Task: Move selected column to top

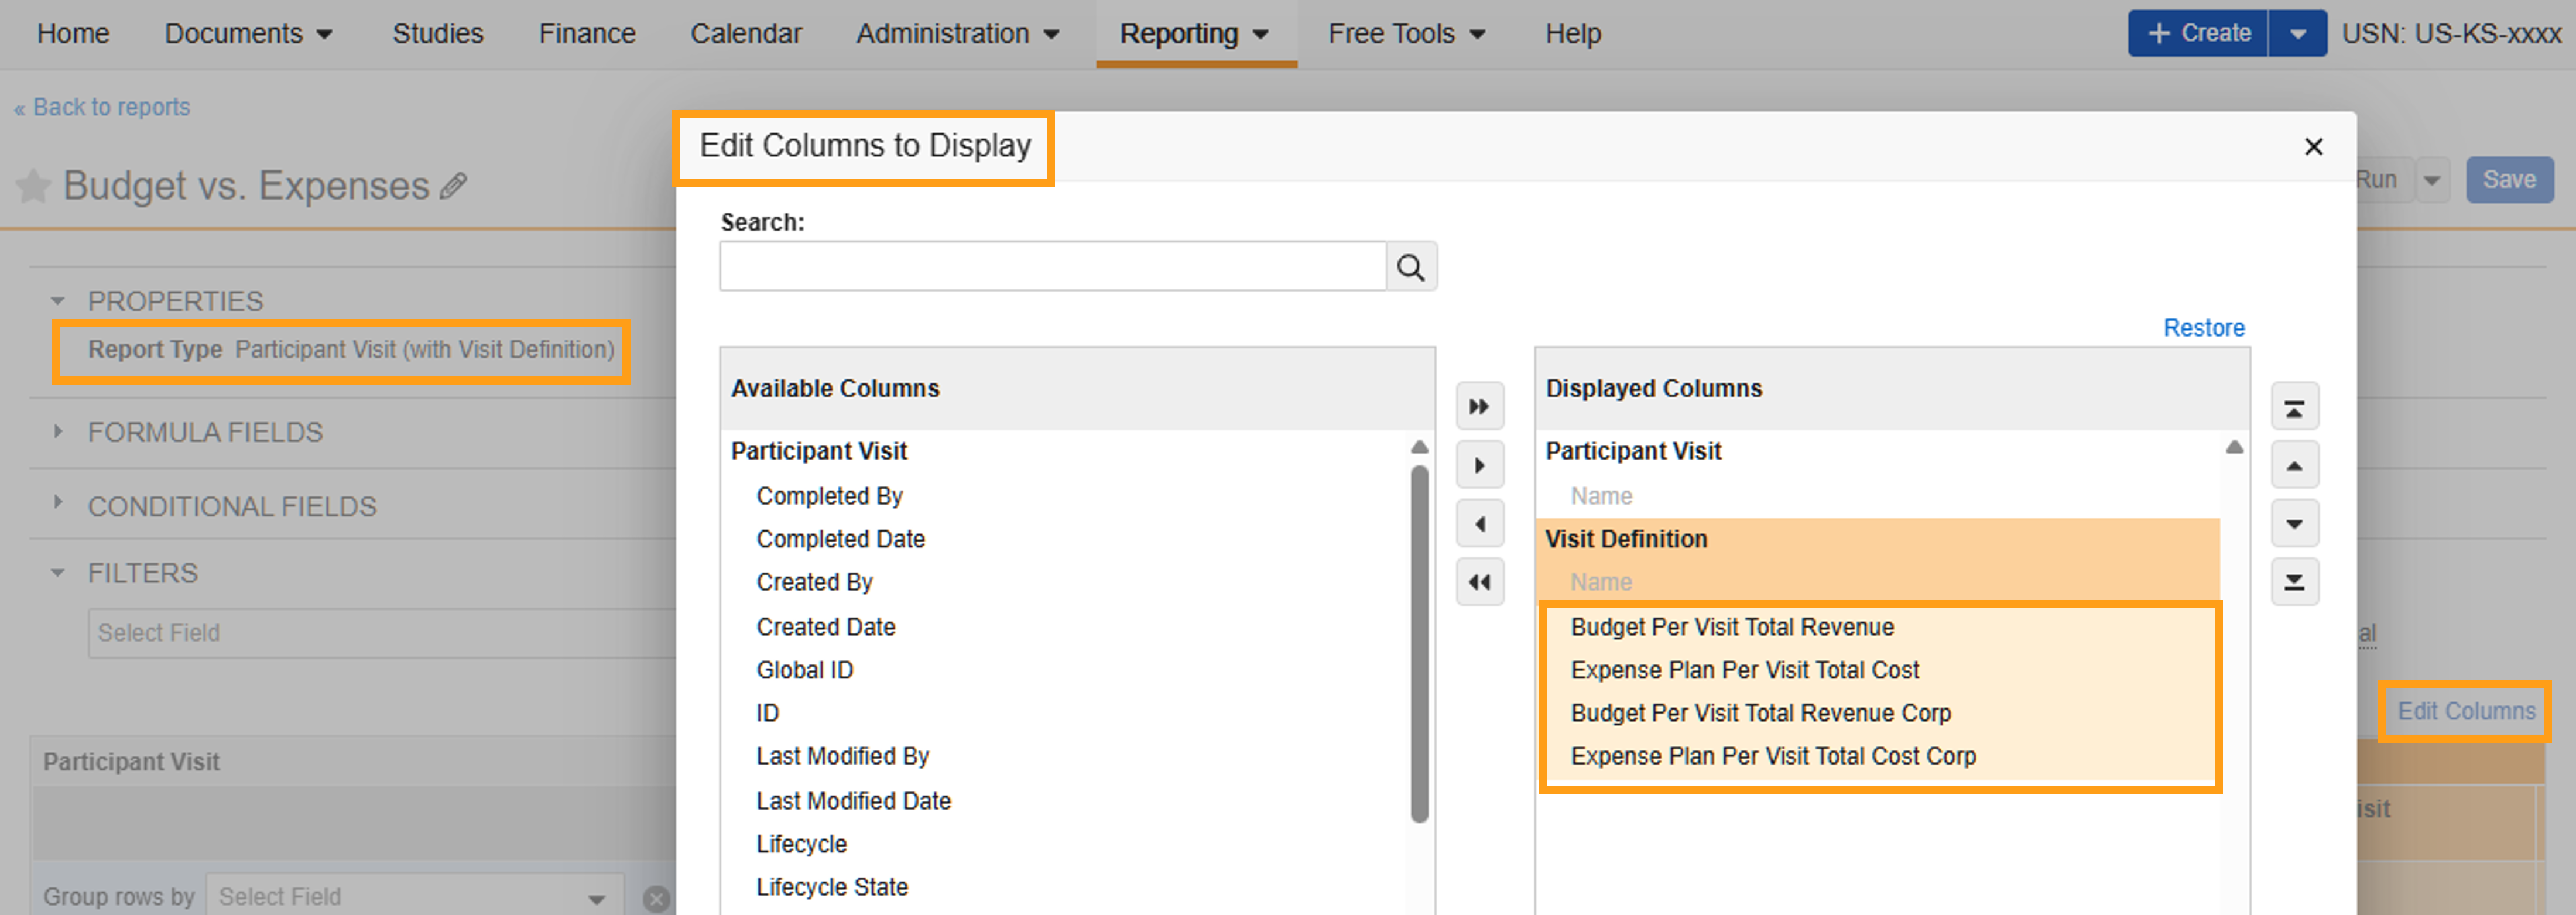Action: (2294, 407)
